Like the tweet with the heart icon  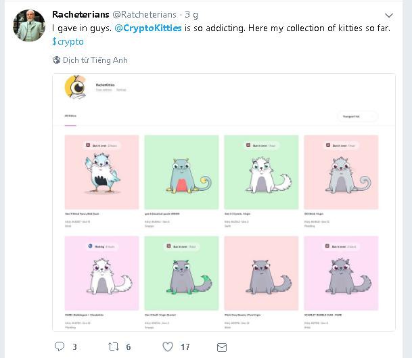[168, 346]
